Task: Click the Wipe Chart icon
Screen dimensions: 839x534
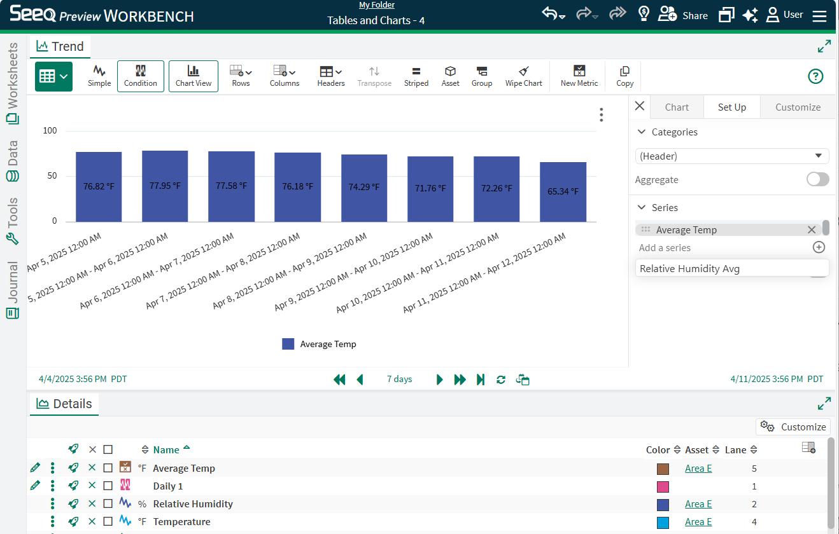Action: pyautogui.click(x=523, y=76)
